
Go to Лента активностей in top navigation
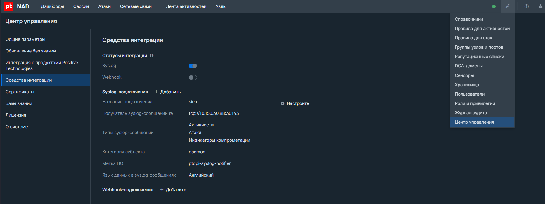[186, 6]
